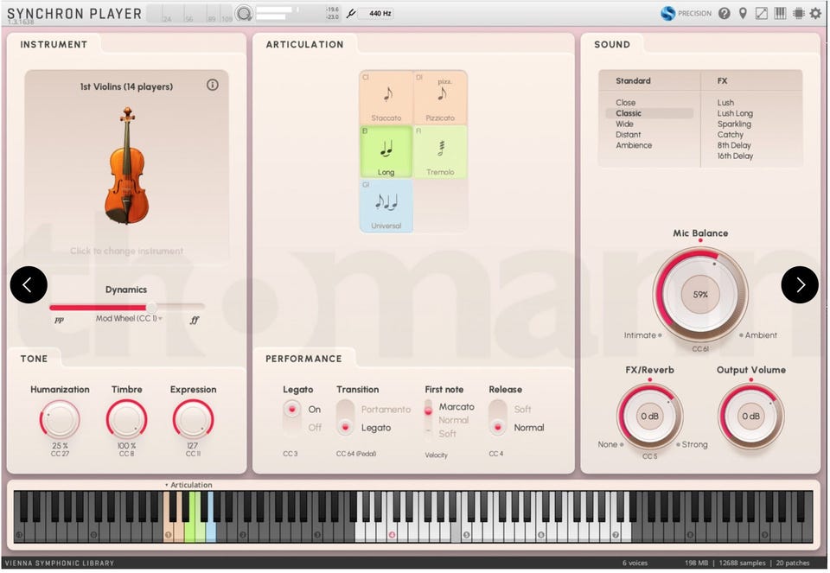Toggle the keyboard view icon

tap(780, 13)
